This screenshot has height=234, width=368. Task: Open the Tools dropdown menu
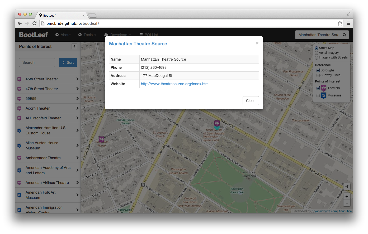tap(87, 35)
